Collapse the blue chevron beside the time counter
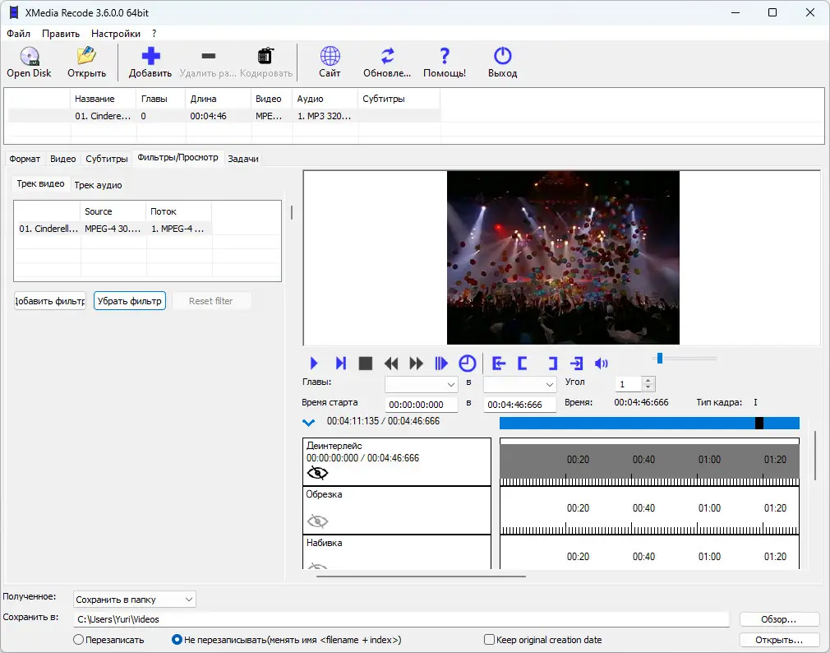 309,423
